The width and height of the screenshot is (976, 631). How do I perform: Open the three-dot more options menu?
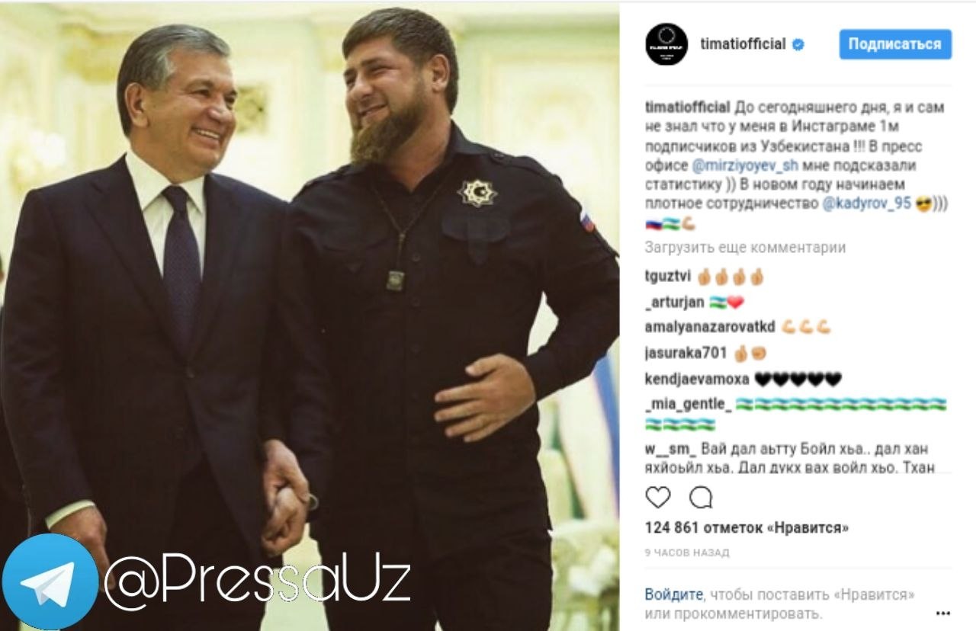pos(943,612)
